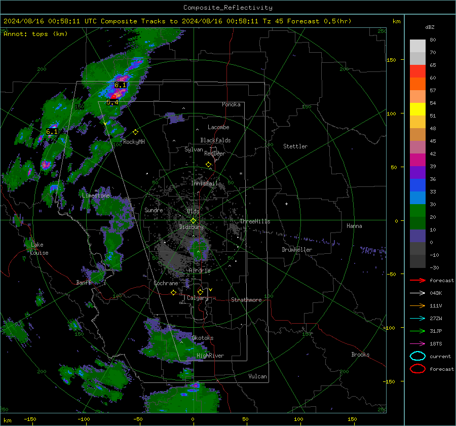Click the red forecast arrow legend
Viewport: 456px width, 426px height.
[417, 280]
